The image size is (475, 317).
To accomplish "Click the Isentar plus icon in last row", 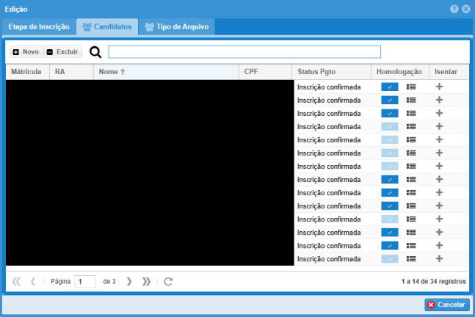I will (x=439, y=258).
